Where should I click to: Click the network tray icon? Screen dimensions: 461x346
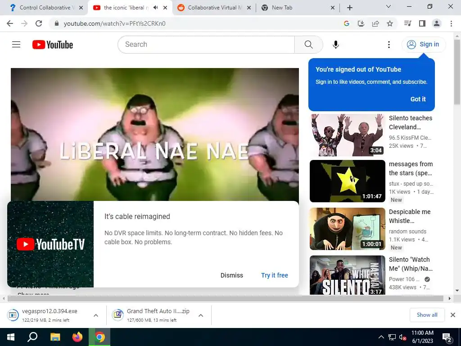click(392, 337)
